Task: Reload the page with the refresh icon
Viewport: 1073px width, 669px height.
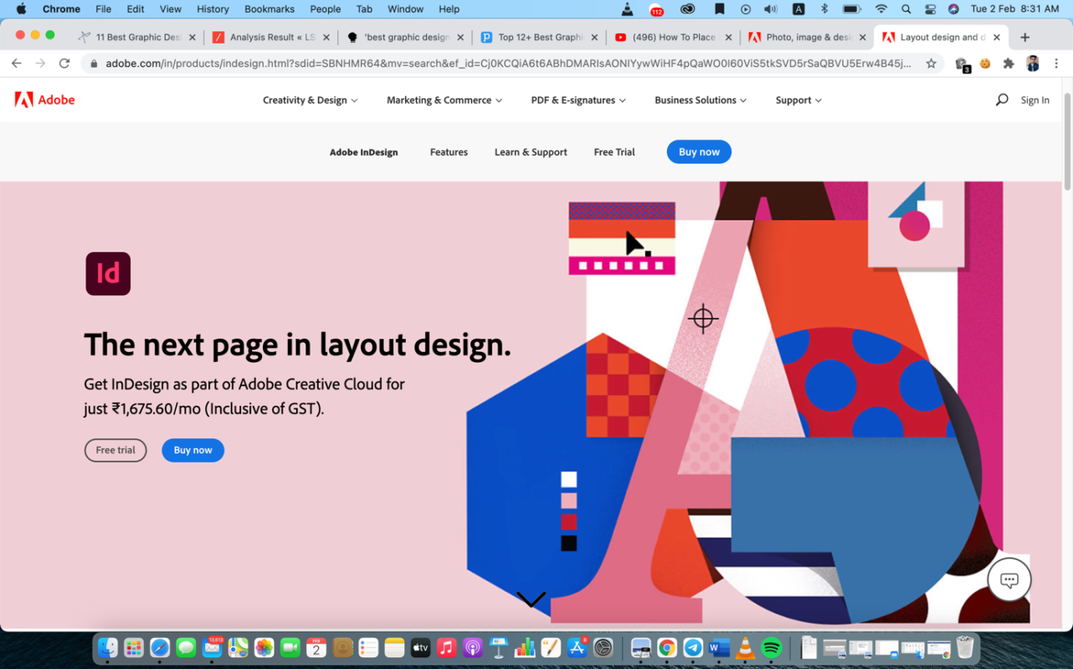Action: (x=64, y=64)
